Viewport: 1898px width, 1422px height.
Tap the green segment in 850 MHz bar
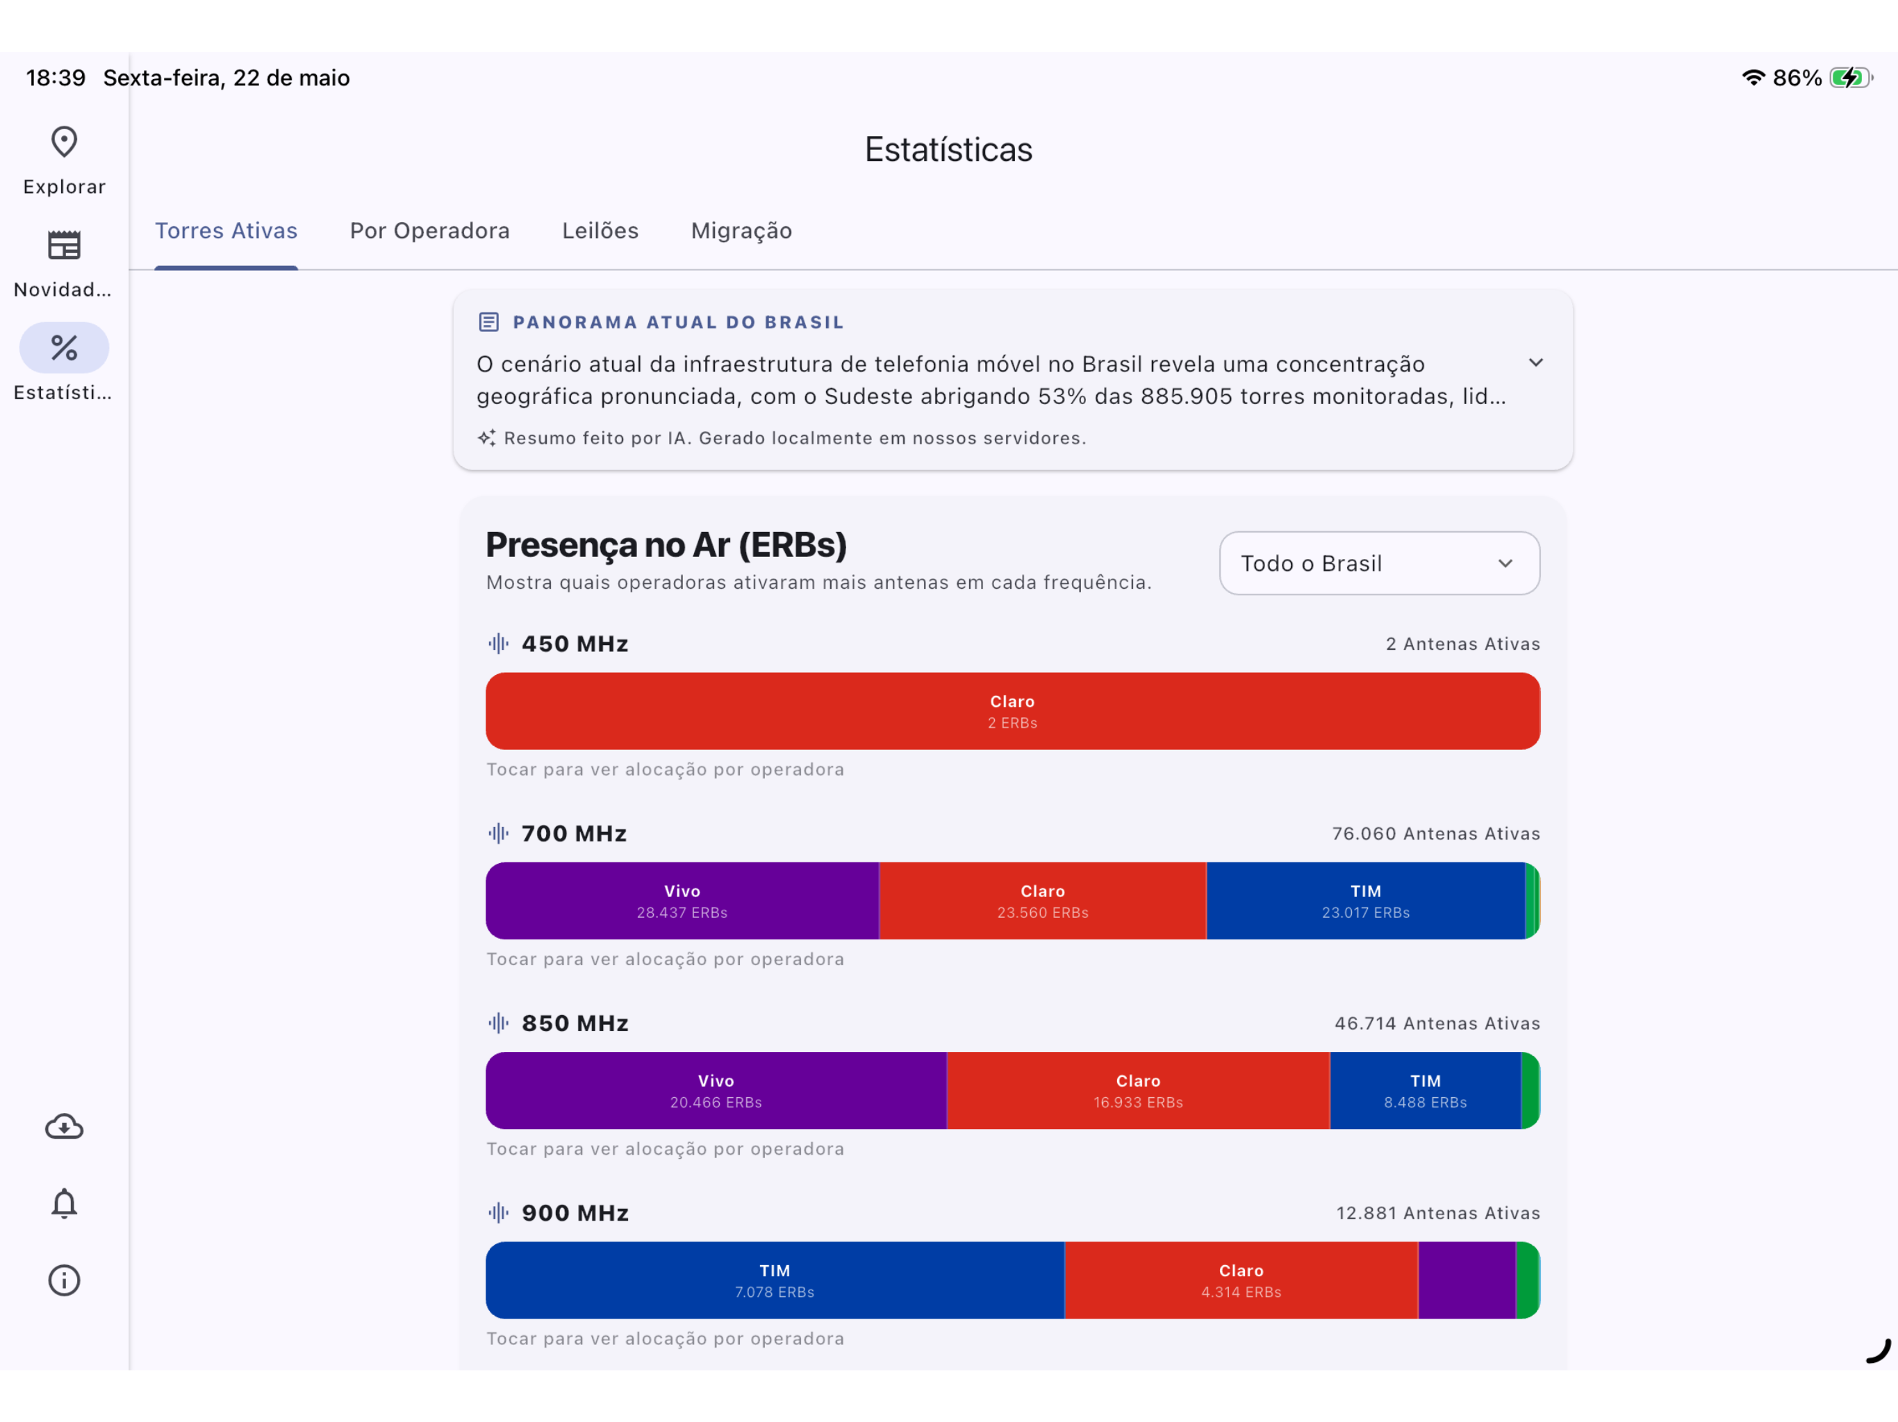(1530, 1090)
